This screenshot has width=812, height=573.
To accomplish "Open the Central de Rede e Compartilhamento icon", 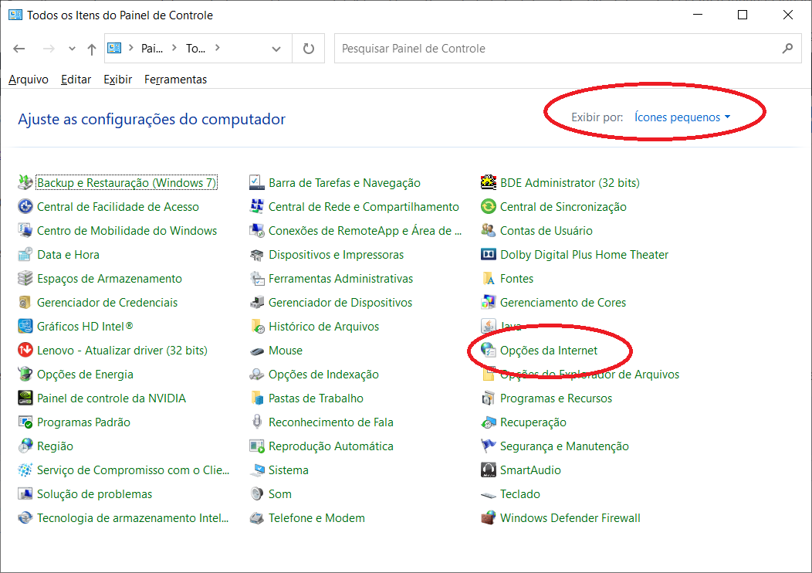I will point(257,206).
